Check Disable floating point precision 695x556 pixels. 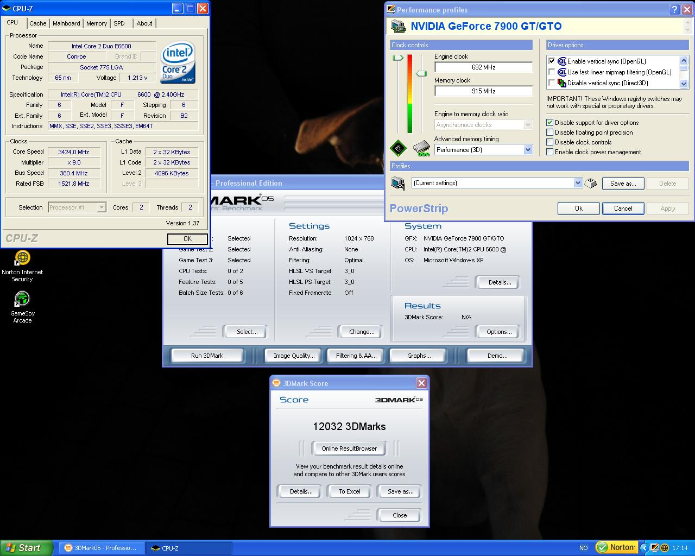(550, 132)
